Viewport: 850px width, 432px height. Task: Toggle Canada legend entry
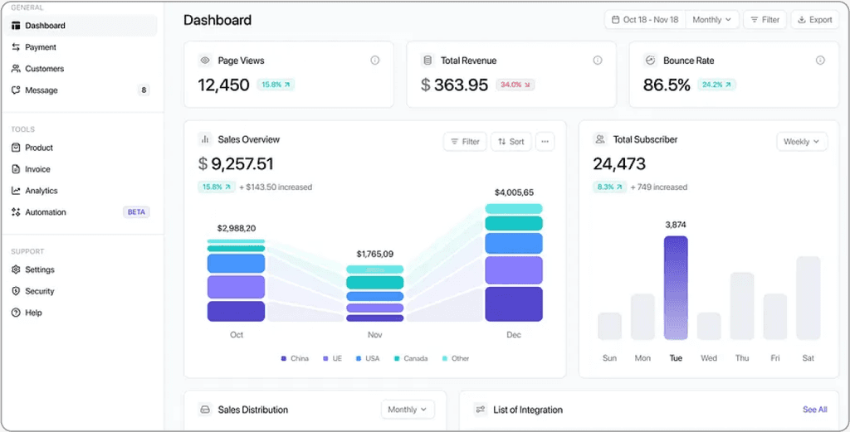tap(411, 358)
